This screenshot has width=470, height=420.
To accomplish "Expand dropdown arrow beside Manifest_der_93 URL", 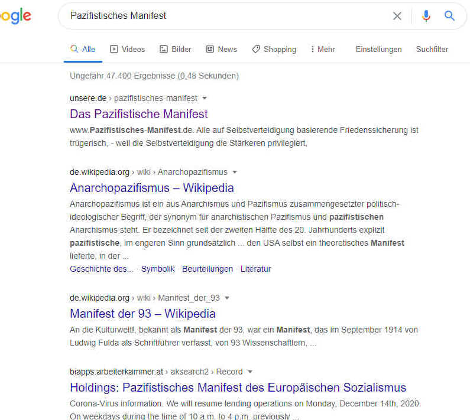I will (227, 298).
